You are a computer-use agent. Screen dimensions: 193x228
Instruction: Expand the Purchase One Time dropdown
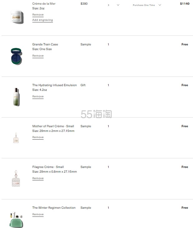pos(147,5)
